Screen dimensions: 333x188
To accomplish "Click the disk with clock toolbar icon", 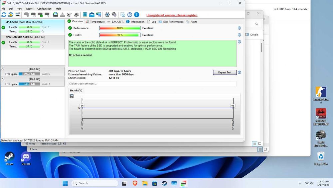I will pos(33,15).
